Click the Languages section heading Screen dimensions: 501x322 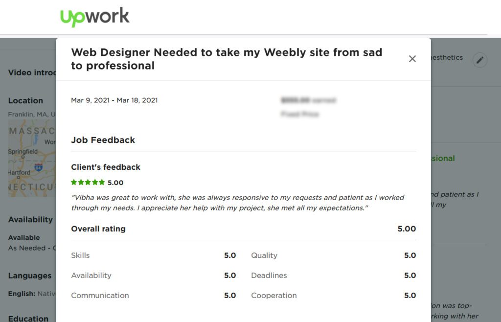[x=30, y=276]
